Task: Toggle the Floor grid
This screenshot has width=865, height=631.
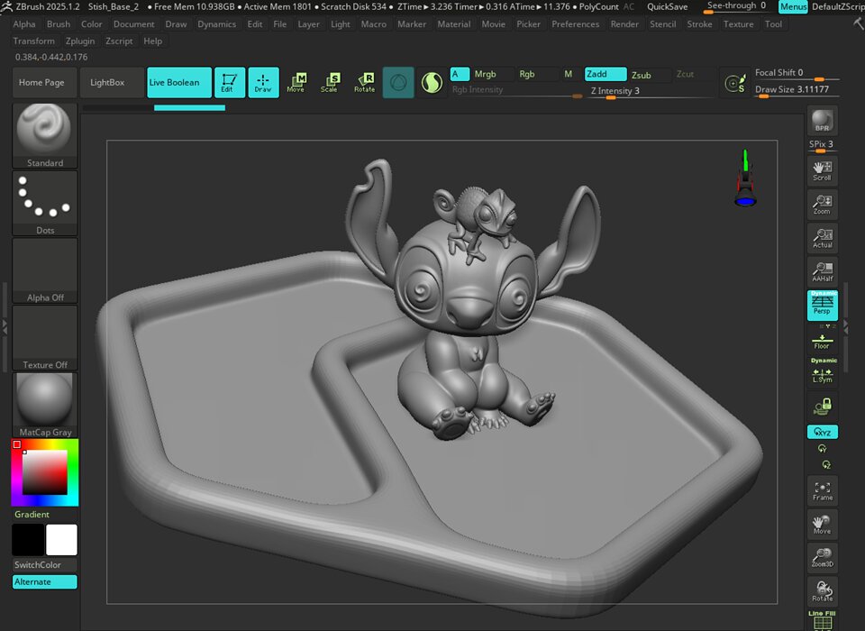Action: coord(822,341)
